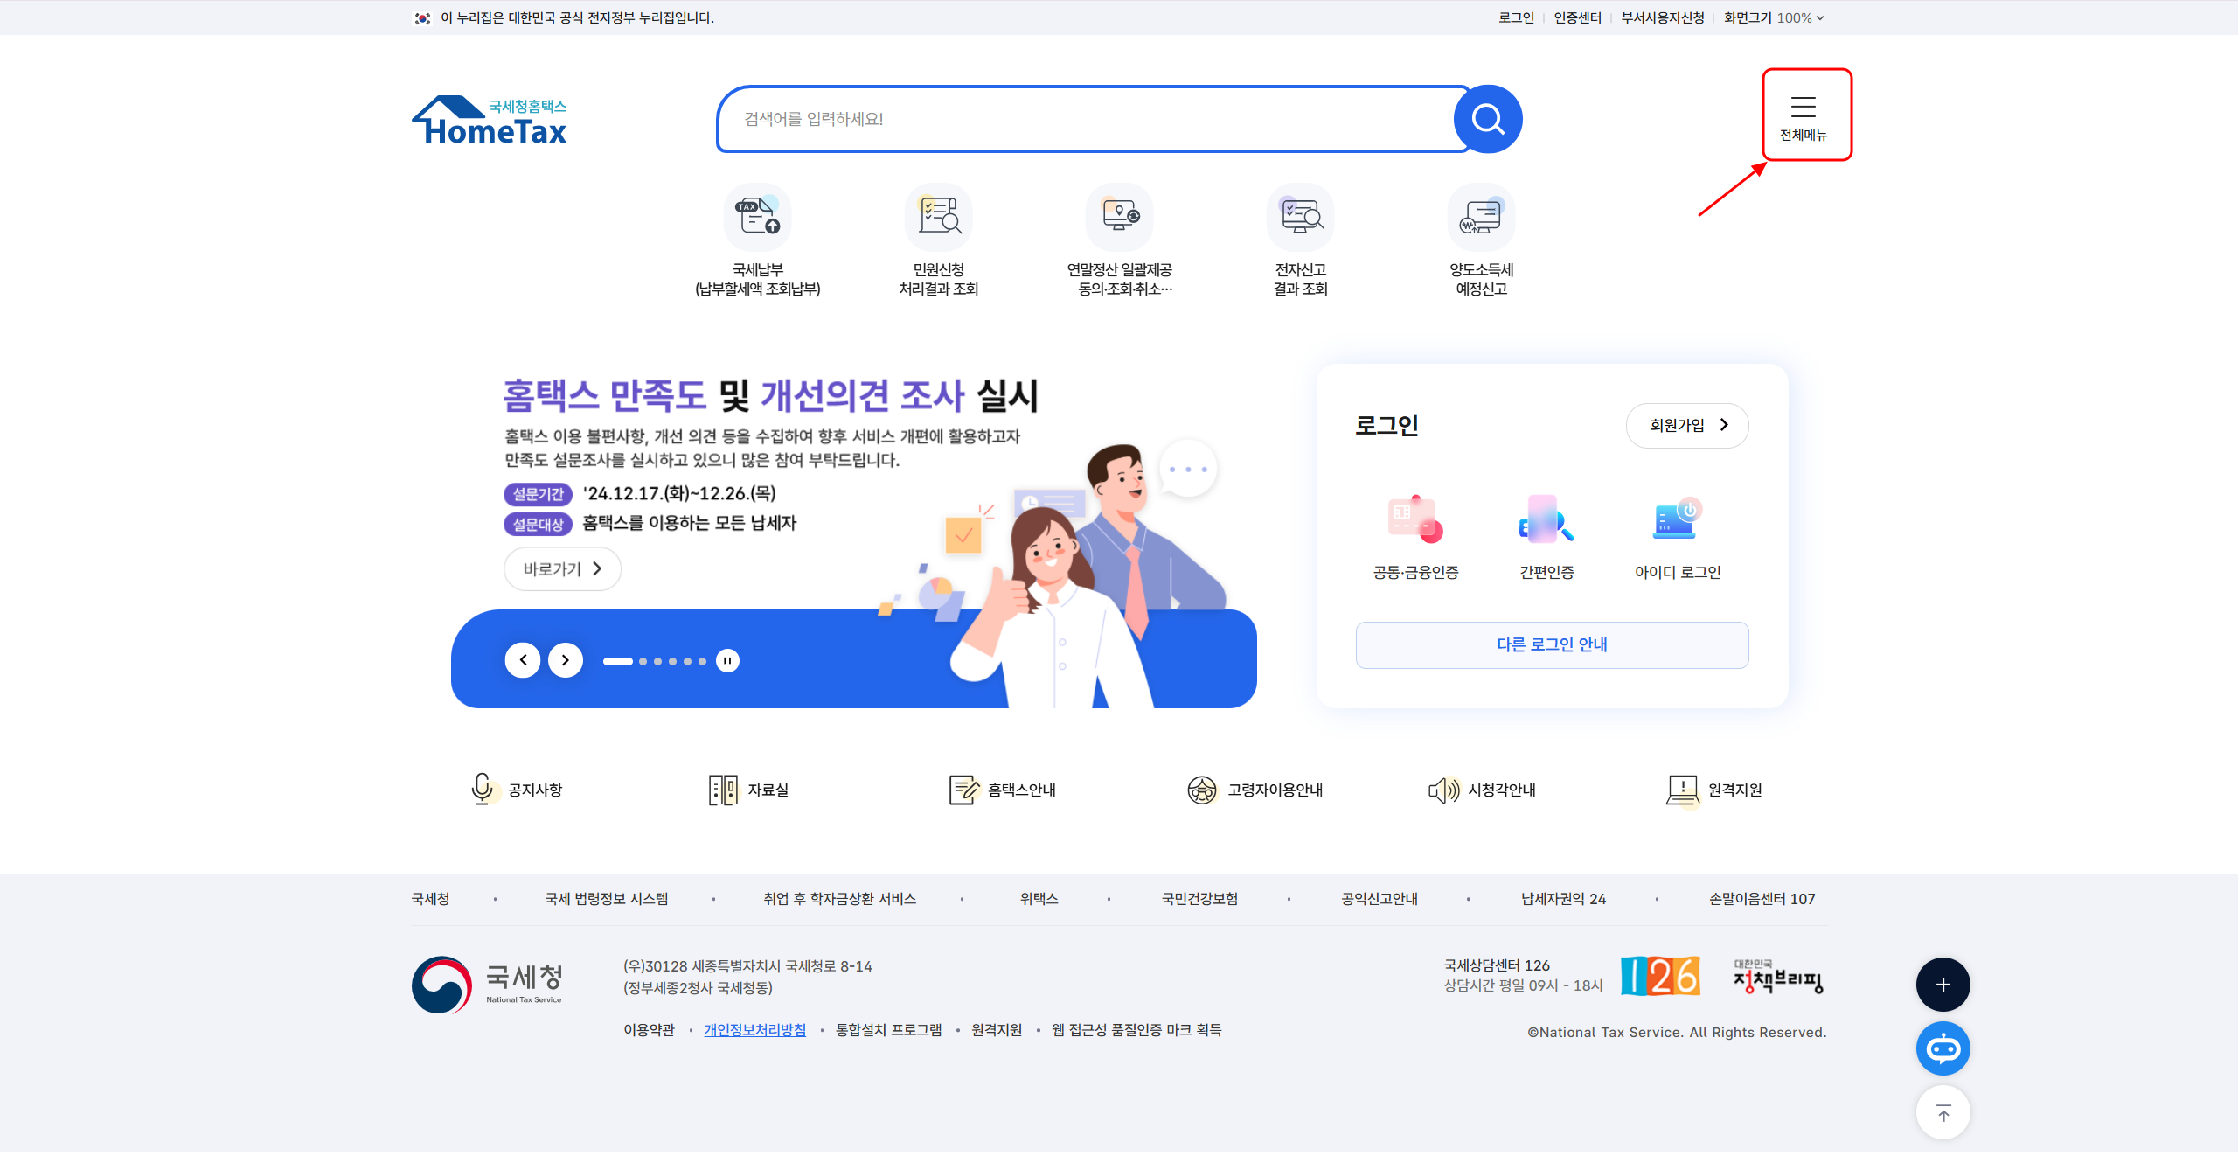Show next banner slide
Image resolution: width=2238 pixels, height=1170 pixels.
click(x=566, y=660)
